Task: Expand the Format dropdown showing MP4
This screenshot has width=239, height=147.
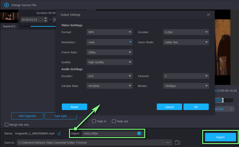Action: 109,32
